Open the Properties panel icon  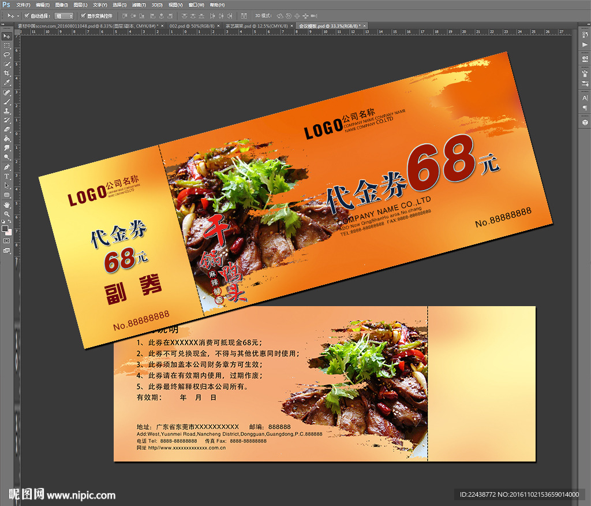coord(585,58)
